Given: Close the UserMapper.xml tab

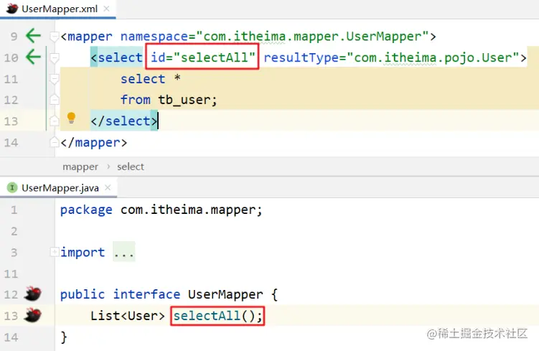Looking at the screenshot, I should [x=106, y=9].
